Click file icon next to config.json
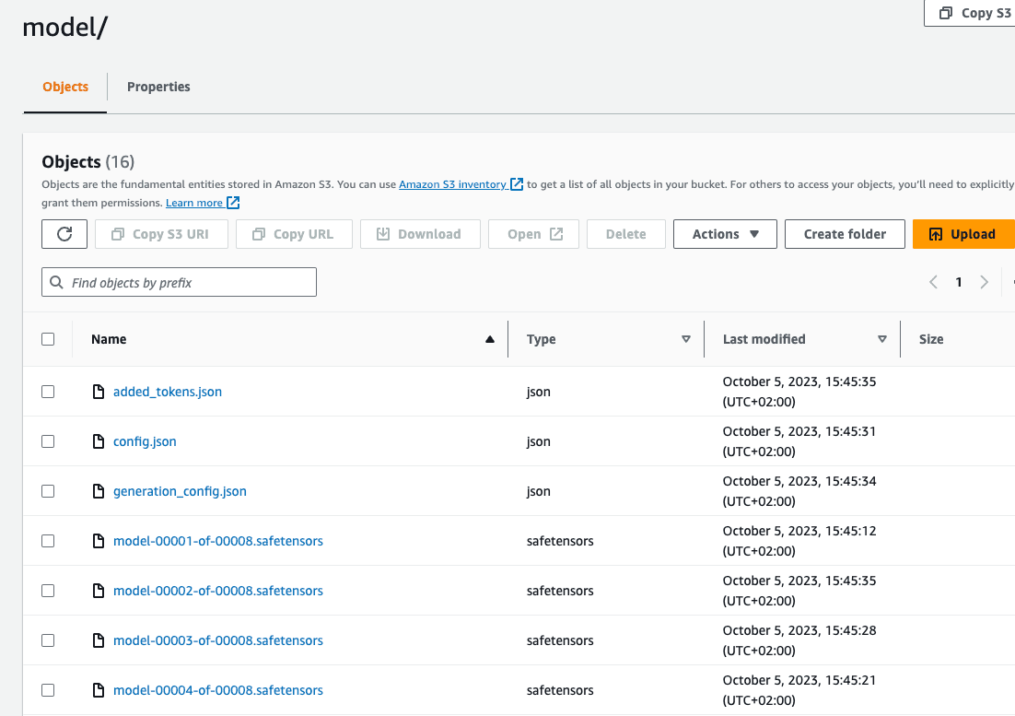Viewport: 1015px width, 716px height. 99,441
